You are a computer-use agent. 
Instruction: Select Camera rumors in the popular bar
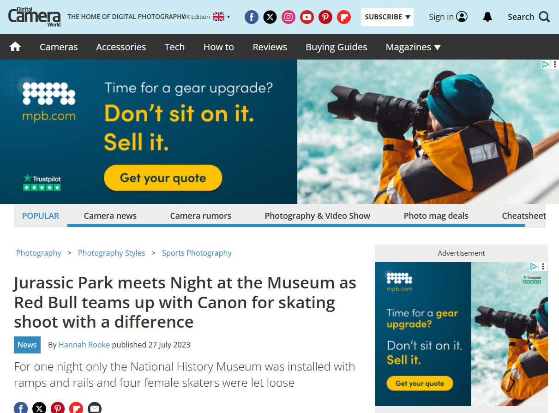click(200, 215)
